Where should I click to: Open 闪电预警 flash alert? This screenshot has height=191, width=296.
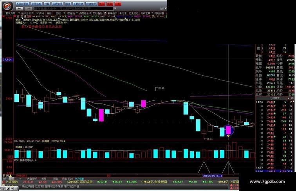coord(159,13)
